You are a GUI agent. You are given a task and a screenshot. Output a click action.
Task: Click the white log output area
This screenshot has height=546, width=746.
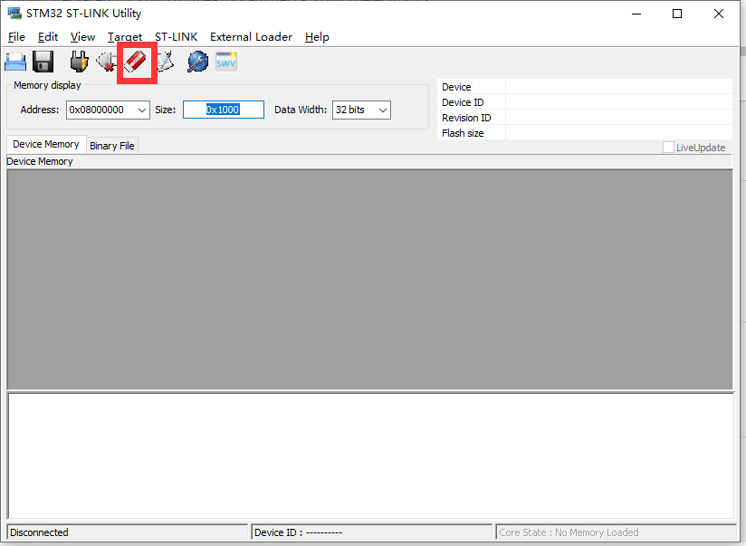(371, 456)
